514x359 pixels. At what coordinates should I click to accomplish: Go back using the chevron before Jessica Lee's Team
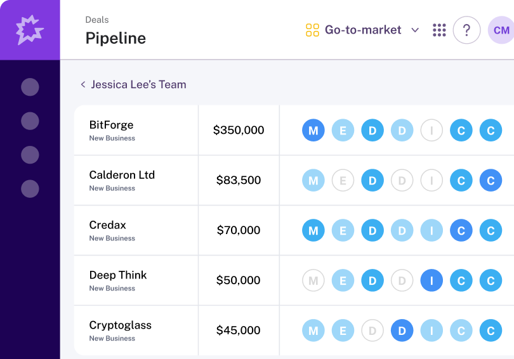coord(82,84)
